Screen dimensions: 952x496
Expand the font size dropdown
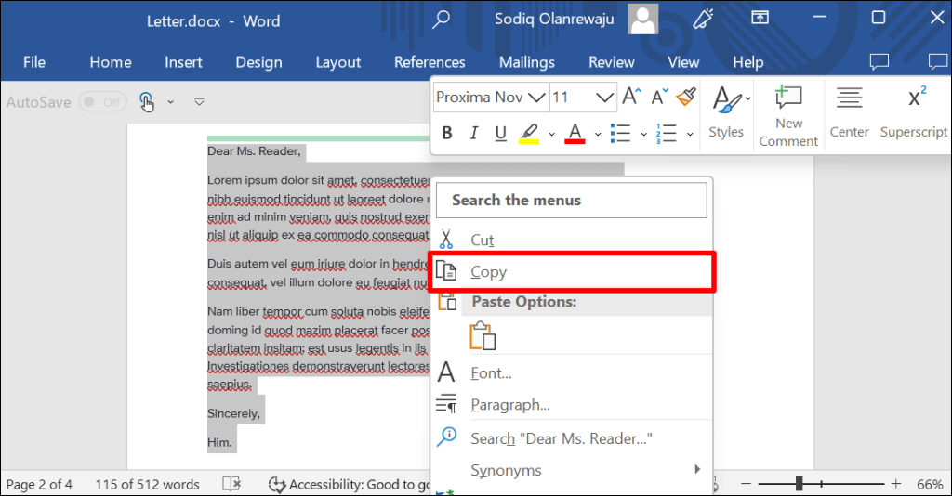click(x=605, y=97)
